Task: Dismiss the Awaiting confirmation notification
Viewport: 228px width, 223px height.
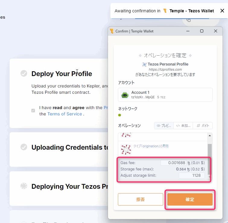Action: click(x=222, y=11)
